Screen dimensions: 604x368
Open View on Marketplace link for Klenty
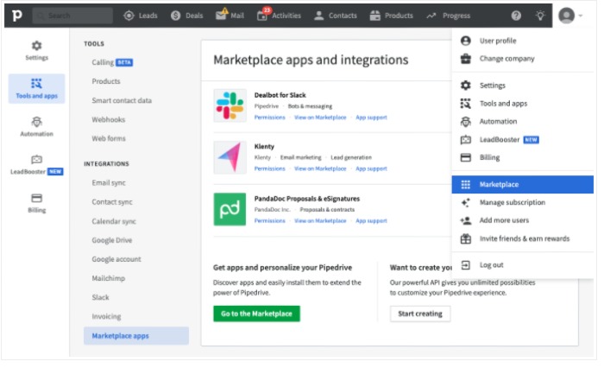pyautogui.click(x=320, y=168)
